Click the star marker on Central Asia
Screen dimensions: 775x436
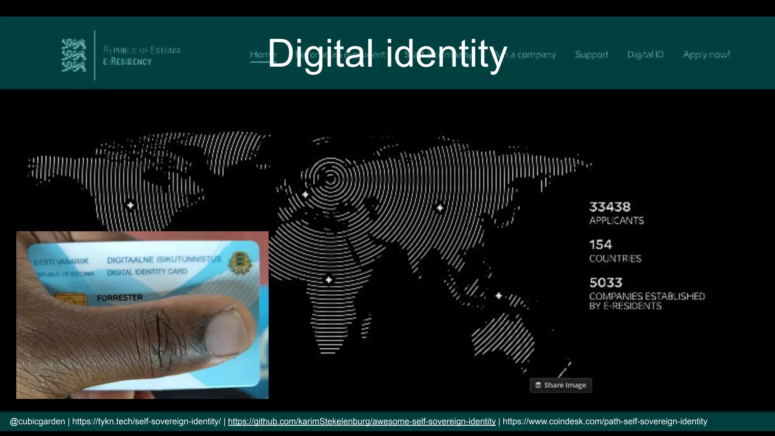pyautogui.click(x=440, y=208)
